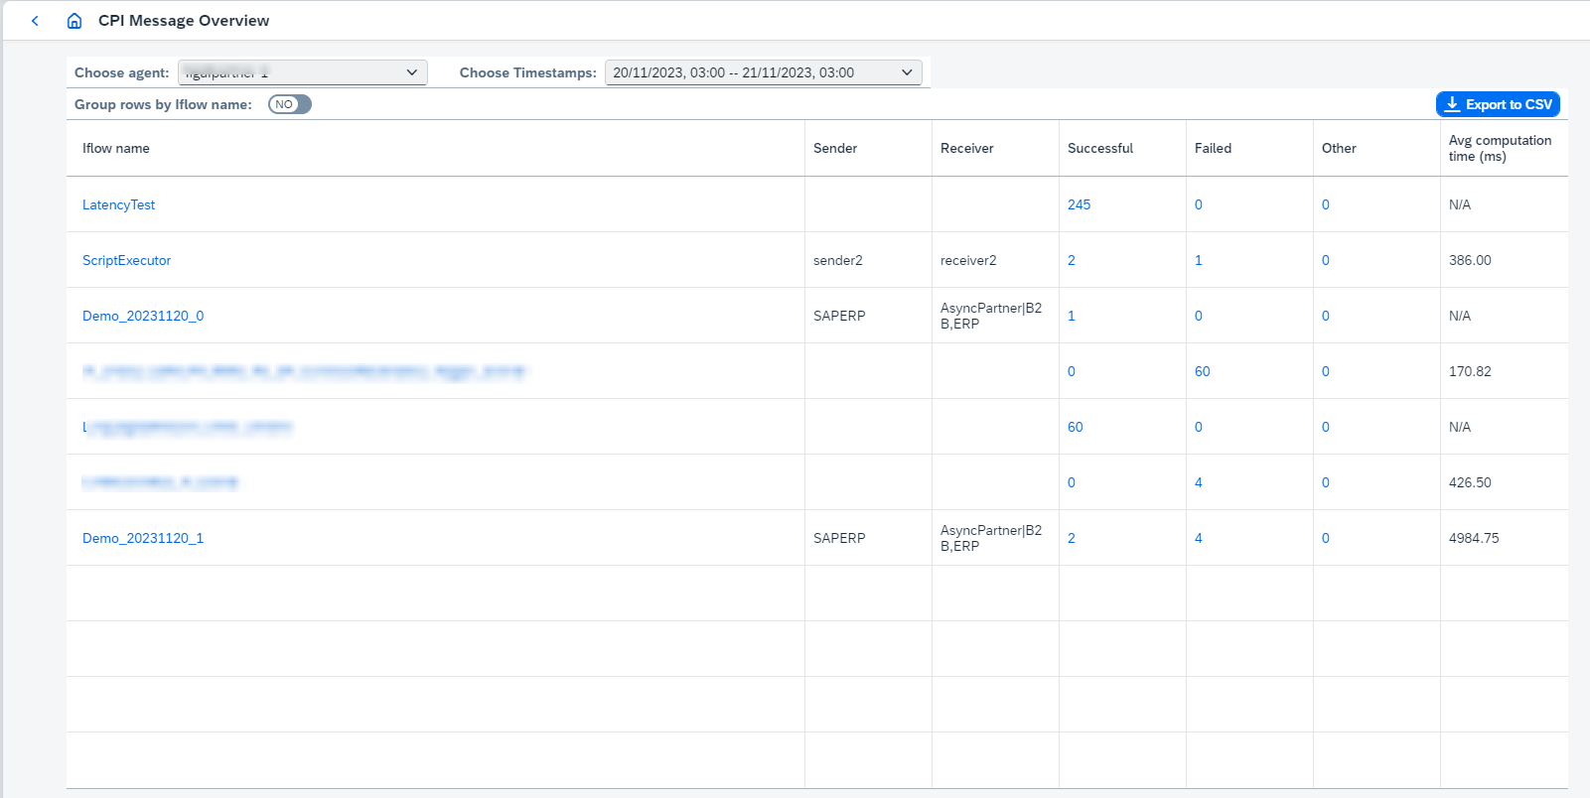Click failed count 0 for LatencyTest

click(1199, 204)
